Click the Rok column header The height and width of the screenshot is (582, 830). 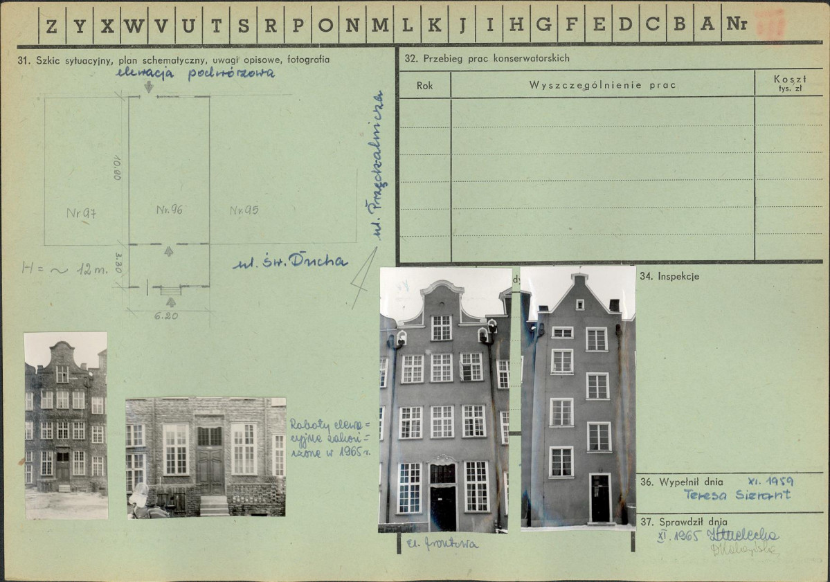click(x=425, y=85)
